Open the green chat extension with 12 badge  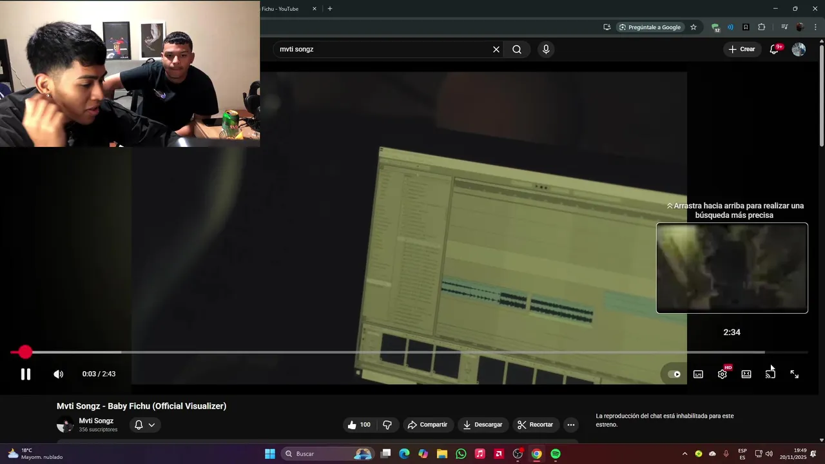pyautogui.click(x=715, y=27)
